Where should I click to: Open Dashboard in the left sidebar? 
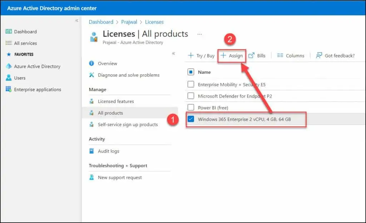click(25, 32)
